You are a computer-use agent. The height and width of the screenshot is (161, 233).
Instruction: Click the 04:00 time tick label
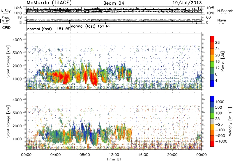[56, 155]
